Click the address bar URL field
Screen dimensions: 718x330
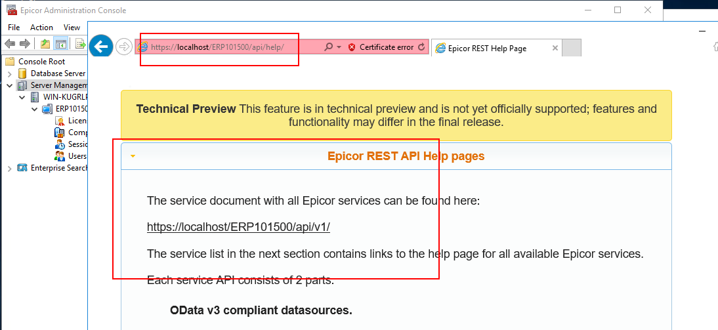click(x=229, y=47)
